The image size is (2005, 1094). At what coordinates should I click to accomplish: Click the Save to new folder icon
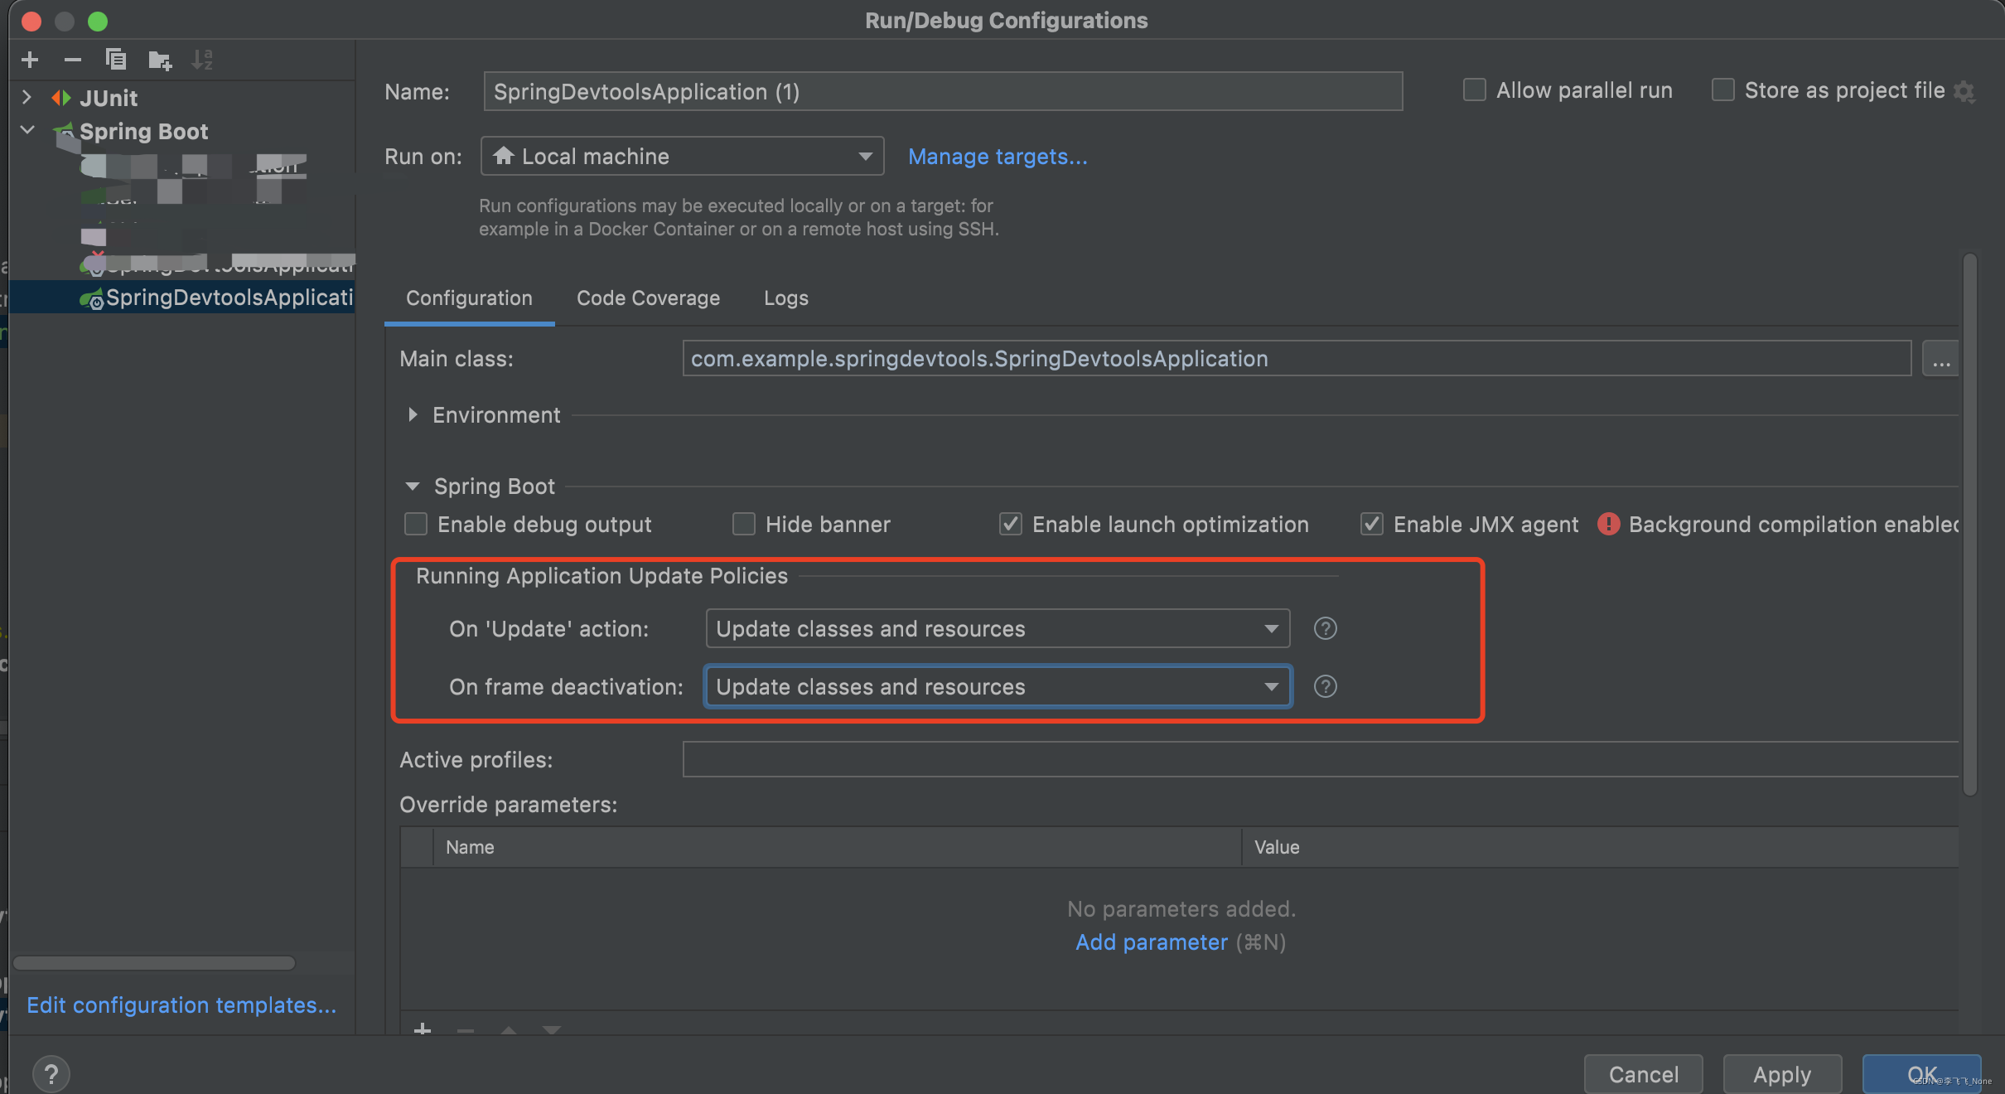click(159, 60)
